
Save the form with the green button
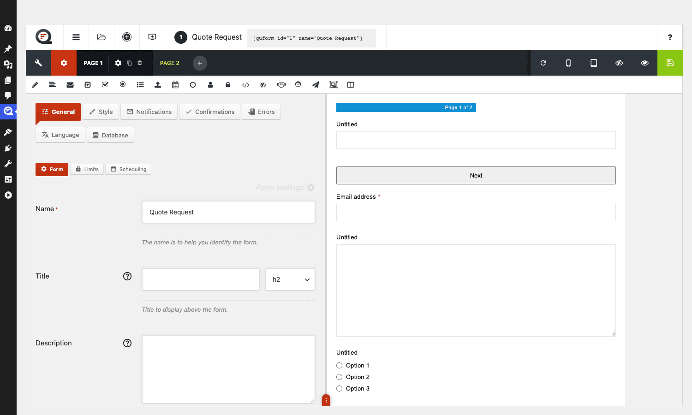tap(670, 63)
